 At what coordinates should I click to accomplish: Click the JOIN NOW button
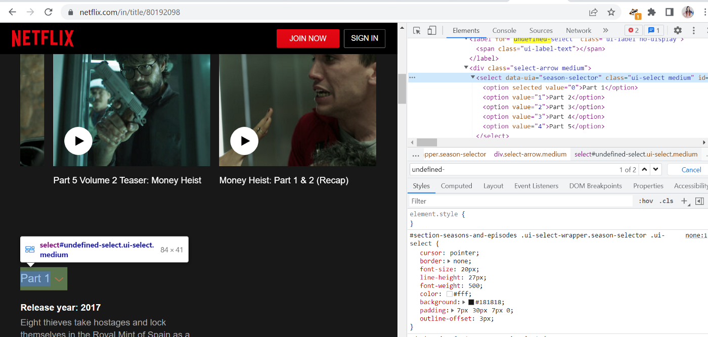pyautogui.click(x=307, y=38)
